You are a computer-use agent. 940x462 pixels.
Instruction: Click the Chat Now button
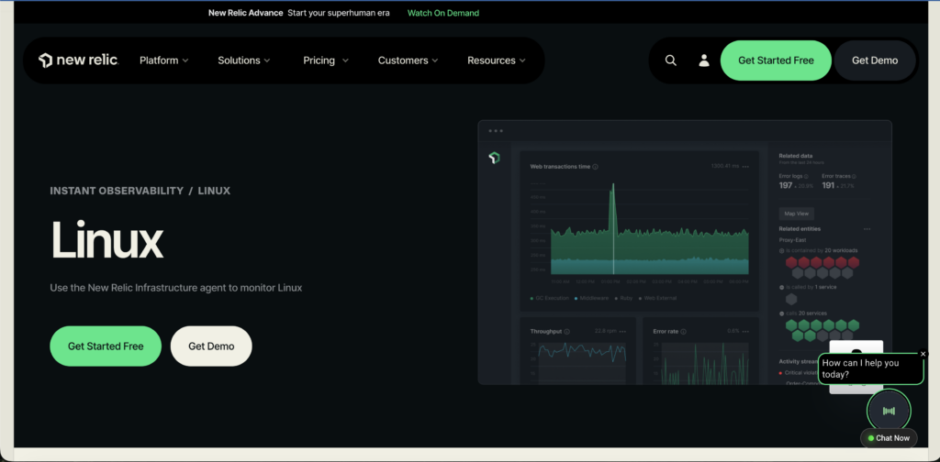889,438
